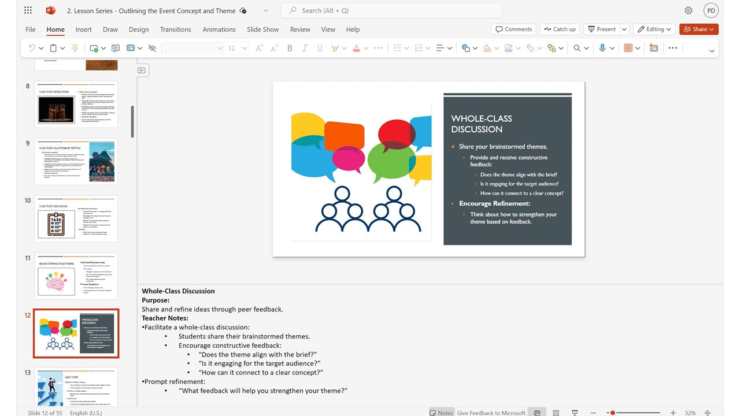Click the Format Painter icon
This screenshot has height=416, width=740.
pos(75,49)
